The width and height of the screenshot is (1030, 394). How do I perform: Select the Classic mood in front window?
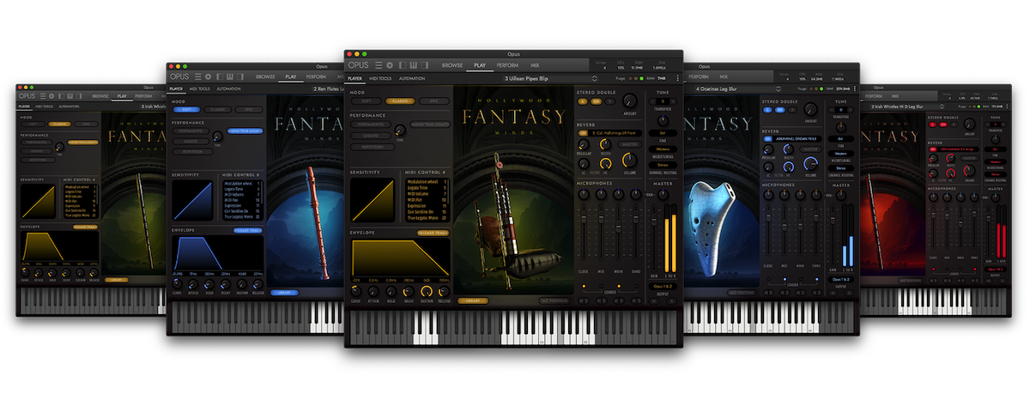pyautogui.click(x=400, y=100)
